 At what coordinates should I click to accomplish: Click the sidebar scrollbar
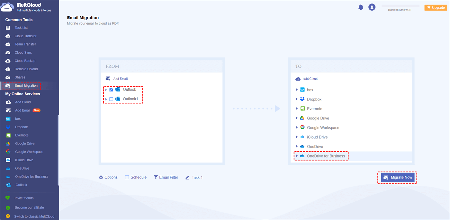[x=58, y=150]
